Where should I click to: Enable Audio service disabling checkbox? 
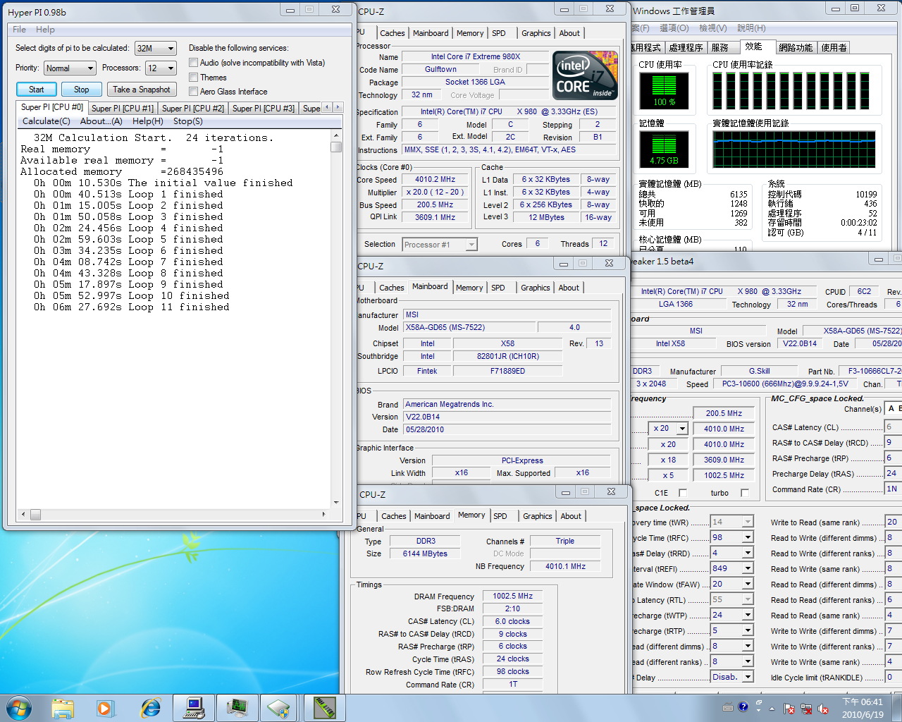[193, 63]
